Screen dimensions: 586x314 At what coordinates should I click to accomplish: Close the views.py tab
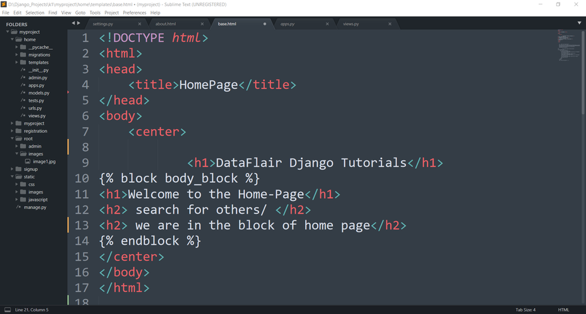point(390,24)
